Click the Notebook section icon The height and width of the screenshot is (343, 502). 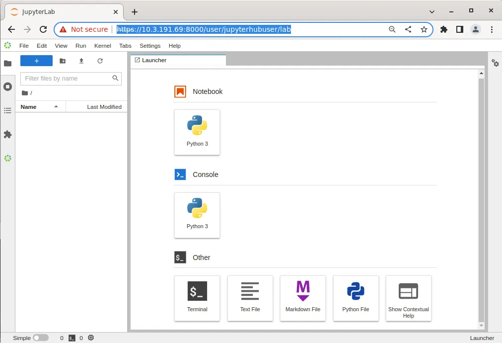point(180,91)
